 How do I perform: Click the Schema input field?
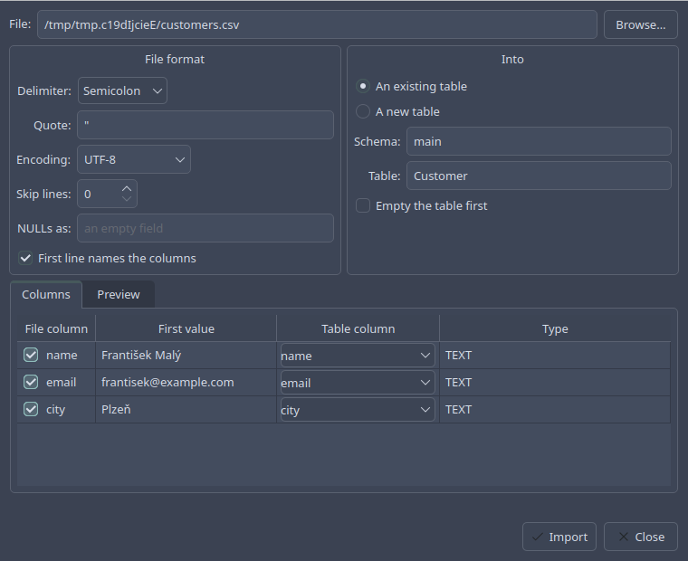[539, 141]
